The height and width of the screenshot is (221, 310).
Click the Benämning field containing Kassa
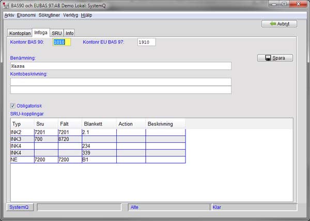[121, 66]
